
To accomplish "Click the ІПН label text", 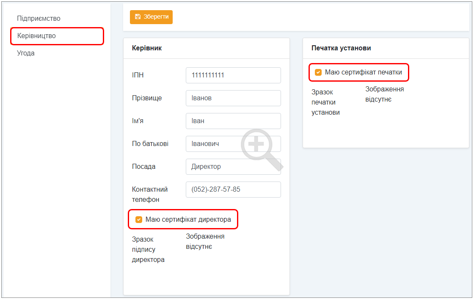I will pos(138,75).
